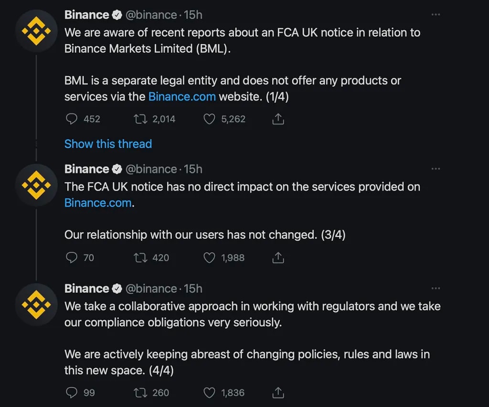Share the (3/4) Binance tweet
The width and height of the screenshot is (489, 407).
[x=278, y=258]
